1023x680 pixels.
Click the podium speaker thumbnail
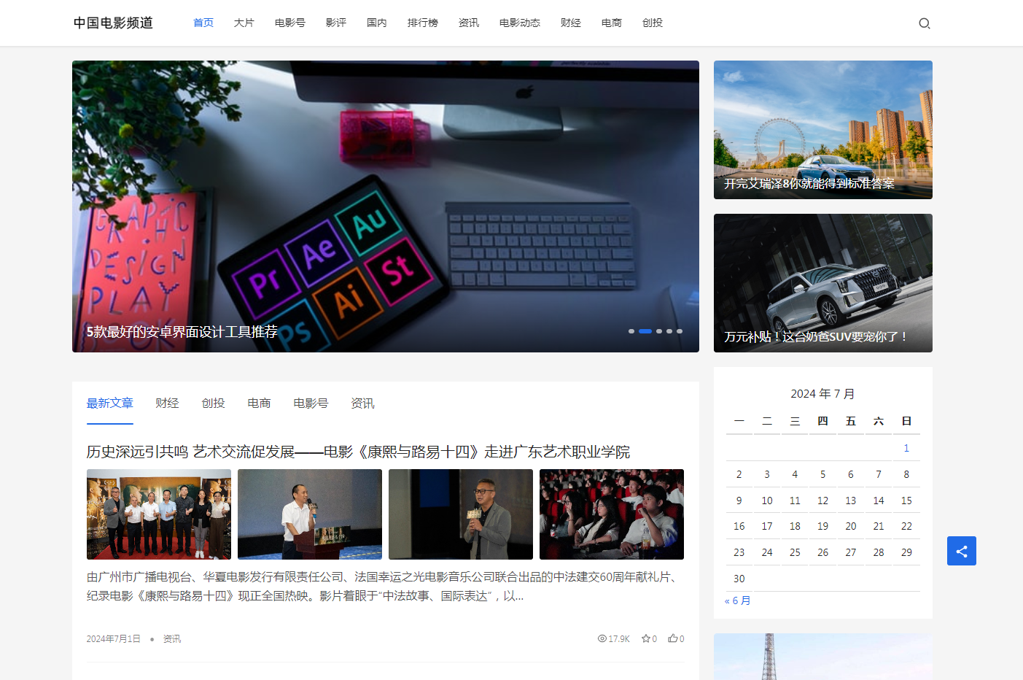point(310,514)
